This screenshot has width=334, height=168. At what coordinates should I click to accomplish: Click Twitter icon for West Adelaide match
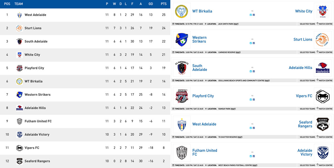click(x=251, y=128)
